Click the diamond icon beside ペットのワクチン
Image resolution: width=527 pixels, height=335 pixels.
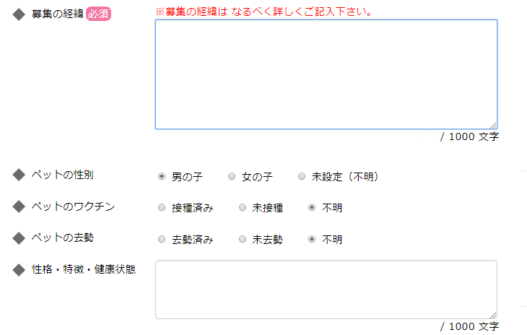(x=19, y=207)
